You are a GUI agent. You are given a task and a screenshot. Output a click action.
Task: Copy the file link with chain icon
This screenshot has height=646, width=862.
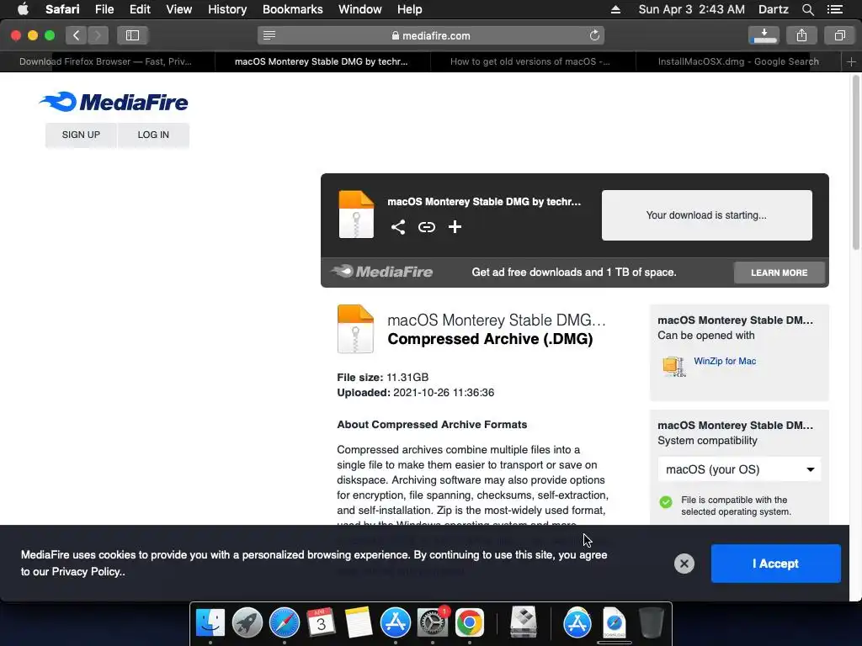(427, 227)
